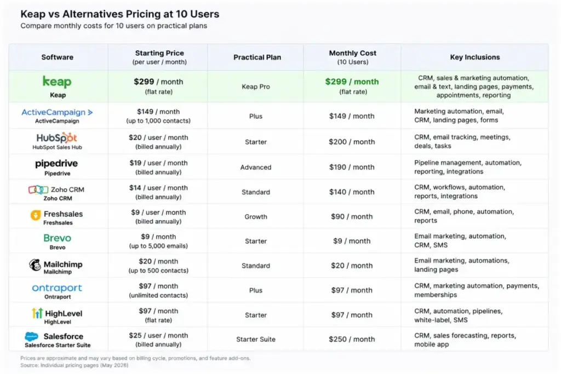Click the pipedrive logo
This screenshot has height=374, width=561.
pyautogui.click(x=56, y=164)
